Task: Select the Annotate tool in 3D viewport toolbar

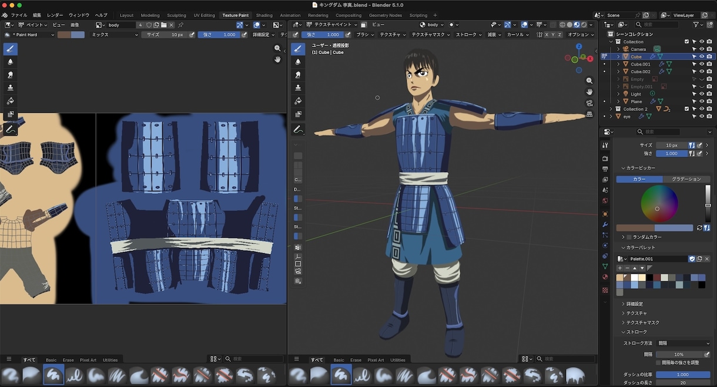Action: pyautogui.click(x=298, y=129)
